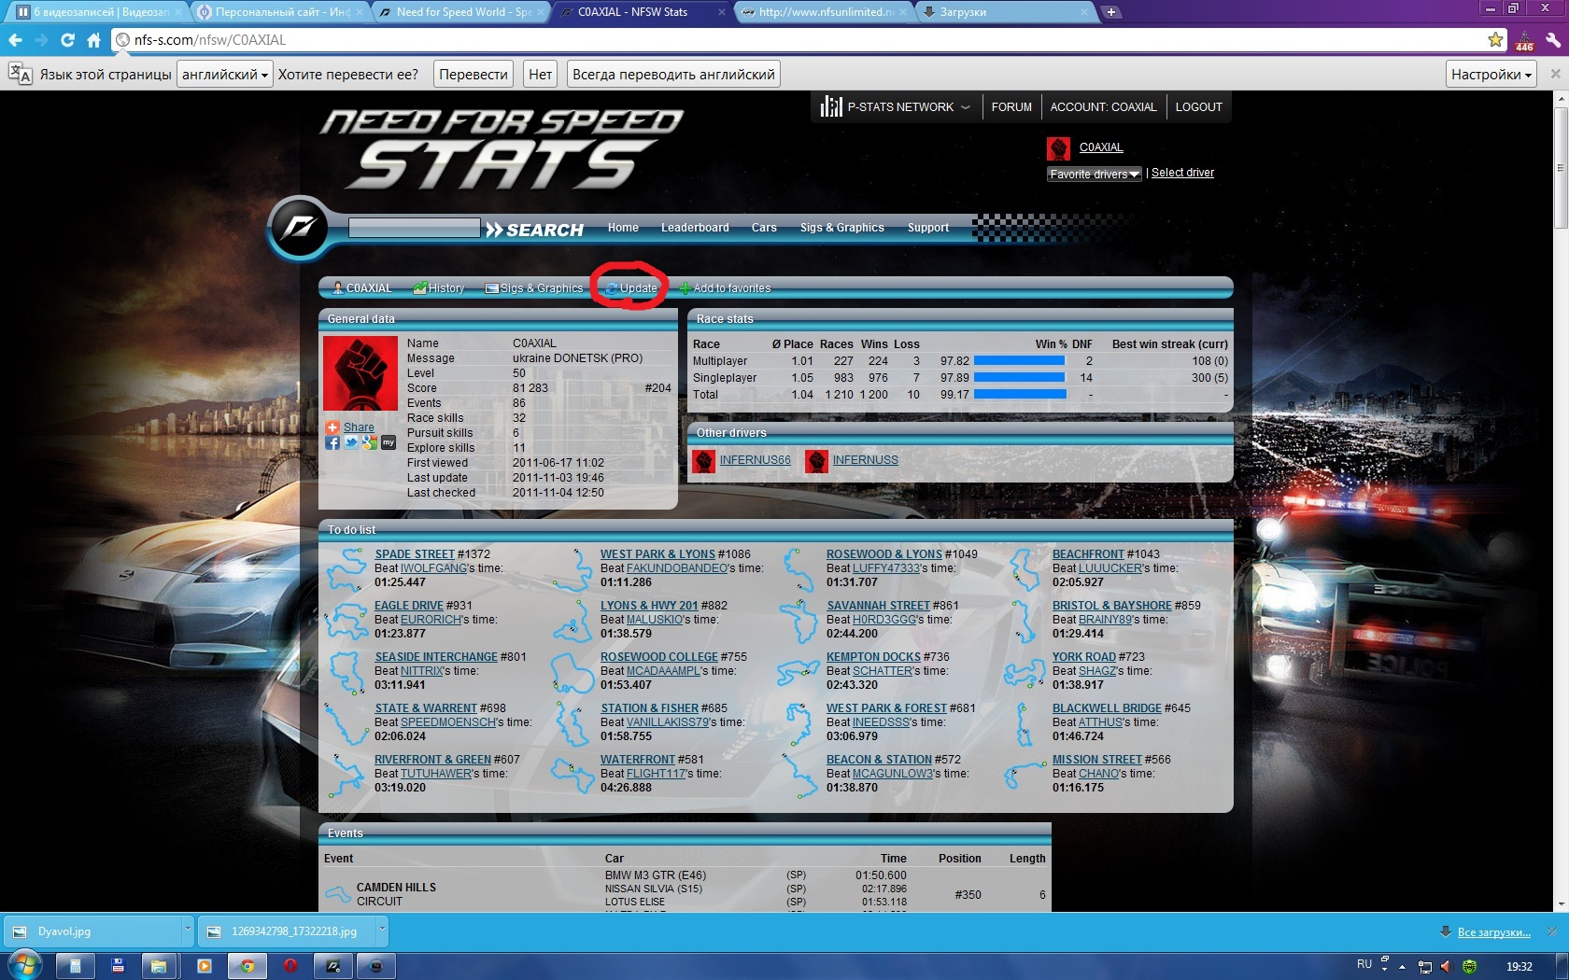
Task: Click the INFERNUSS driver avatar
Action: pos(817,460)
